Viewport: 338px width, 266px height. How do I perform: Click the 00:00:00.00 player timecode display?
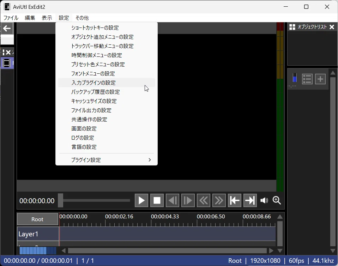click(37, 201)
